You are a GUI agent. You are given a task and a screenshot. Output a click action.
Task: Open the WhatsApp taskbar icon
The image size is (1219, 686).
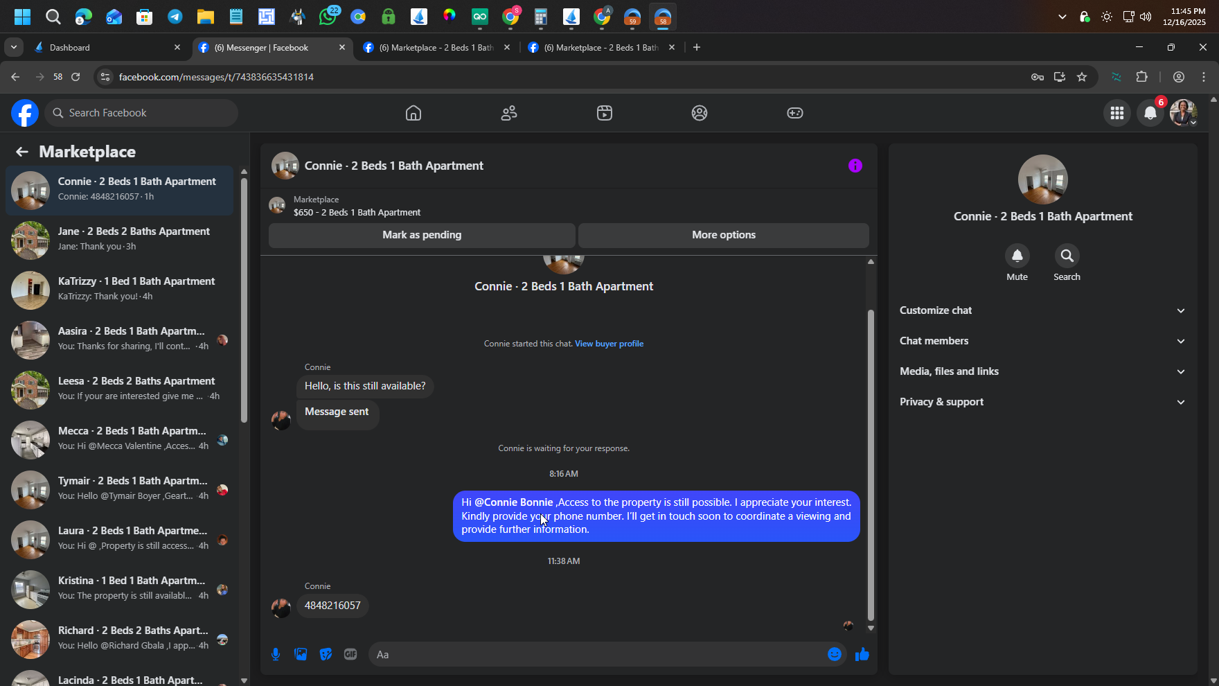(x=328, y=17)
